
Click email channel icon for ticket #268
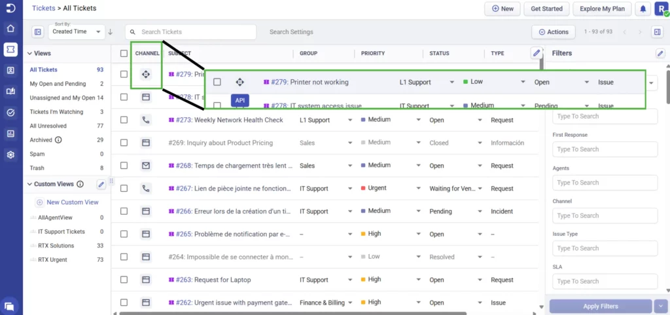tap(146, 166)
